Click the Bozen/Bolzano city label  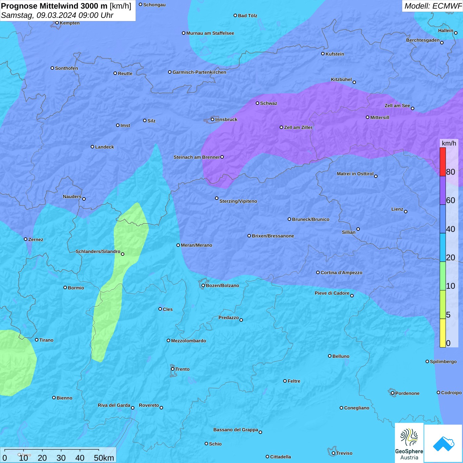pyautogui.click(x=222, y=285)
